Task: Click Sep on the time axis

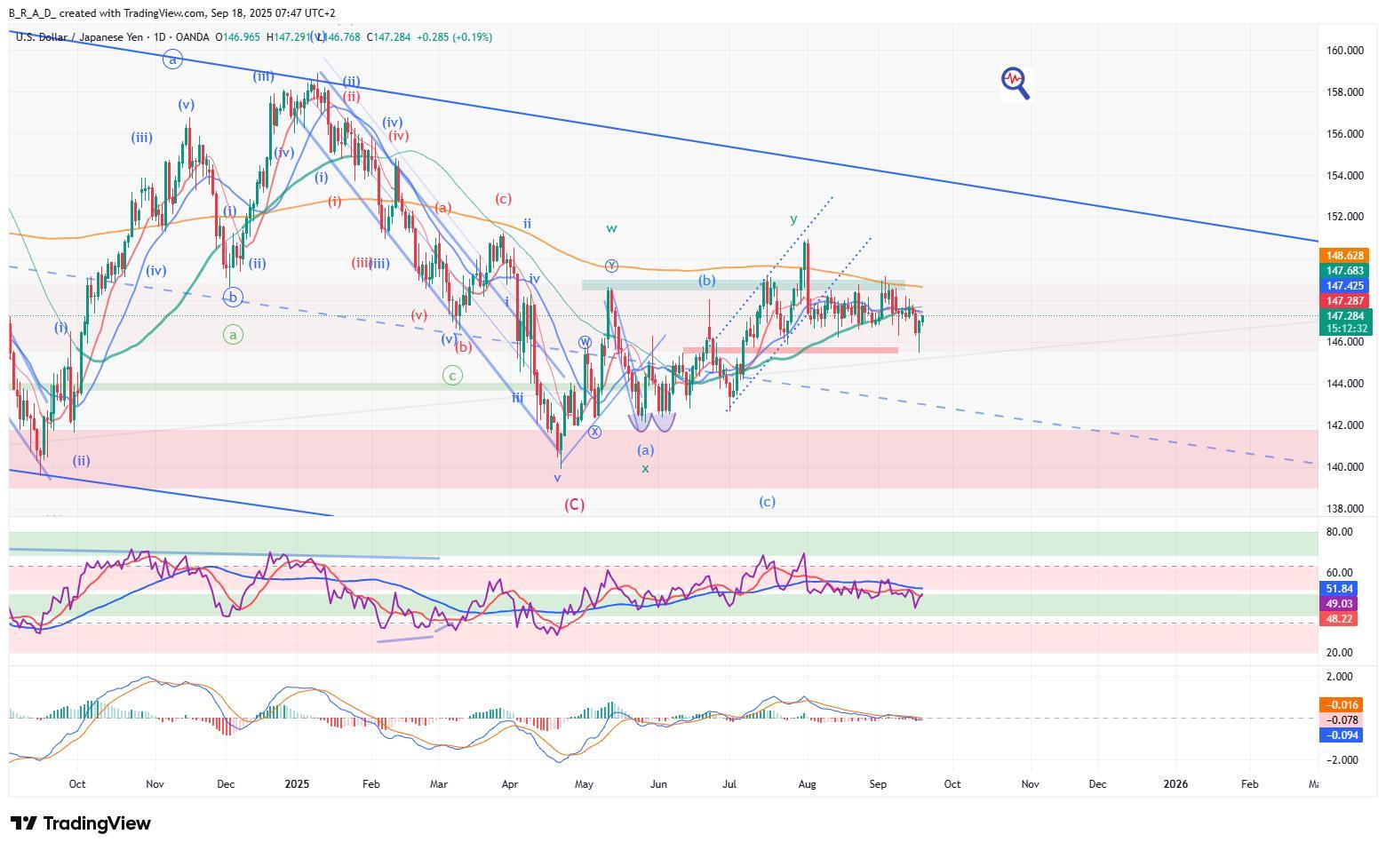Action: [x=878, y=784]
